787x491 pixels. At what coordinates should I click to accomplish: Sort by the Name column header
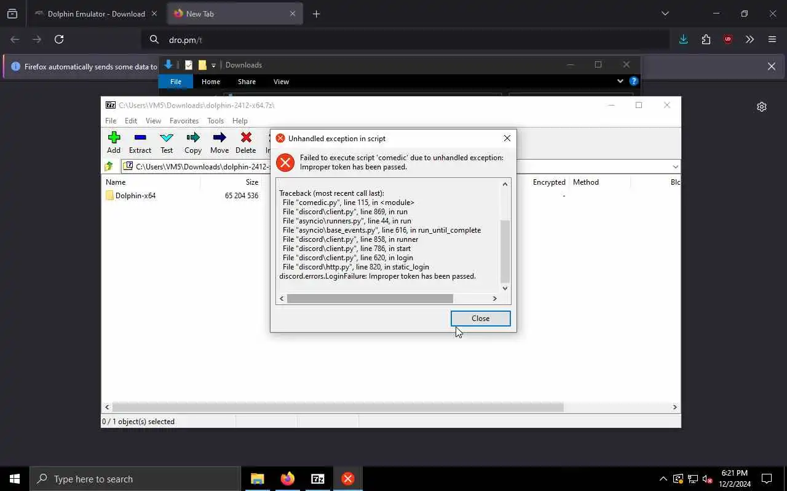click(x=116, y=182)
